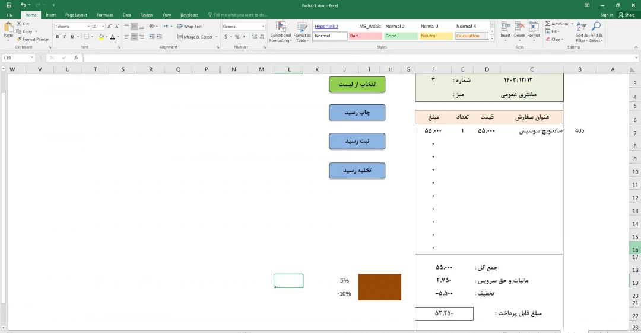
Task: Click the formula bar input field
Action: [356, 58]
